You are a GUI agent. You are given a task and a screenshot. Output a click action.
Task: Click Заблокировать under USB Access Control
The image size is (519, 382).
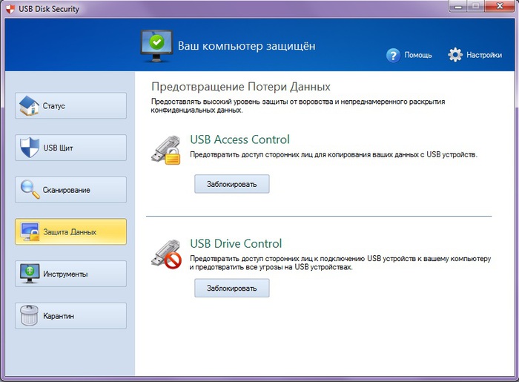tap(231, 184)
